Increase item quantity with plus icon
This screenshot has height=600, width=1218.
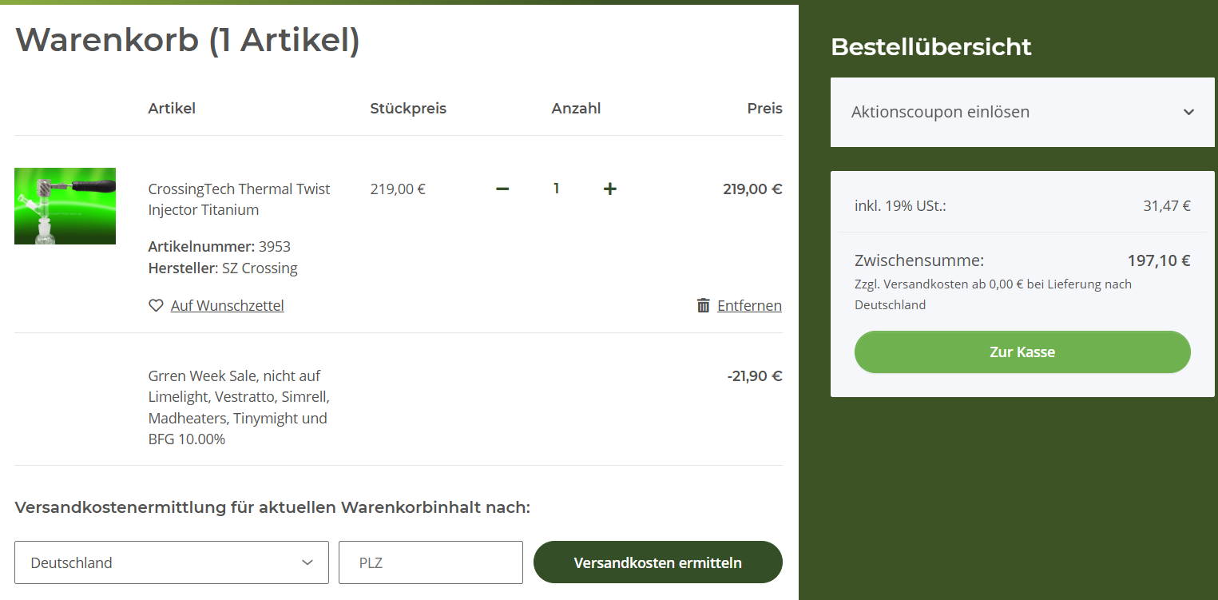point(609,189)
